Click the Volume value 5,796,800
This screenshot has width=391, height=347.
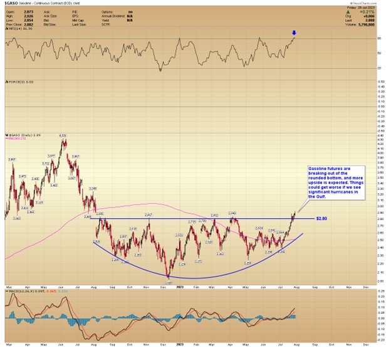coord(366,24)
